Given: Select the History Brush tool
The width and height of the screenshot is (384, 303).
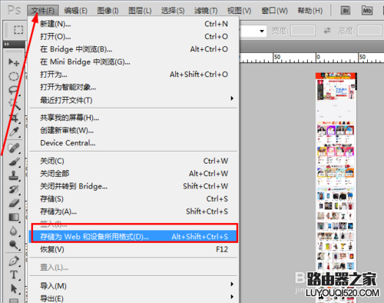Looking at the screenshot, I should tap(14, 190).
